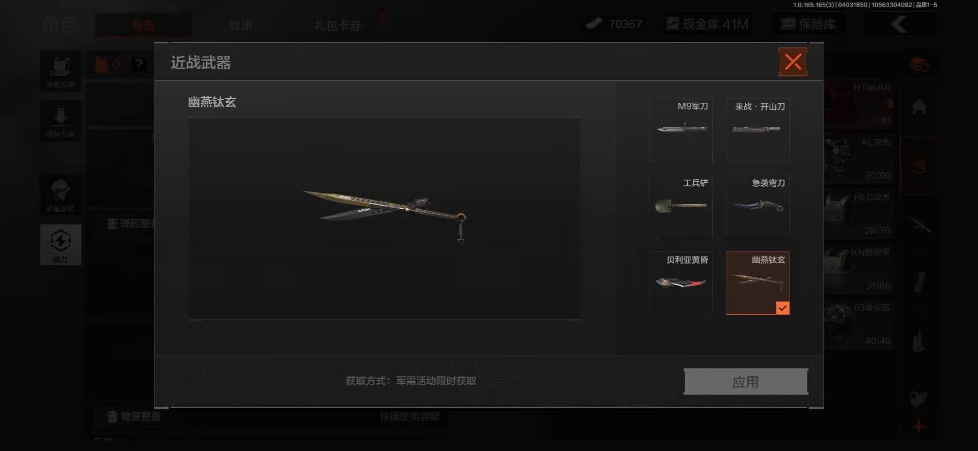The height and width of the screenshot is (451, 978).
Task: Click the large weapon preview image
Action: (x=385, y=218)
